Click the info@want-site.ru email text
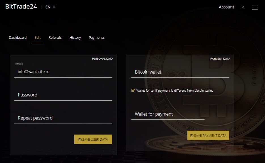 (x=34, y=72)
